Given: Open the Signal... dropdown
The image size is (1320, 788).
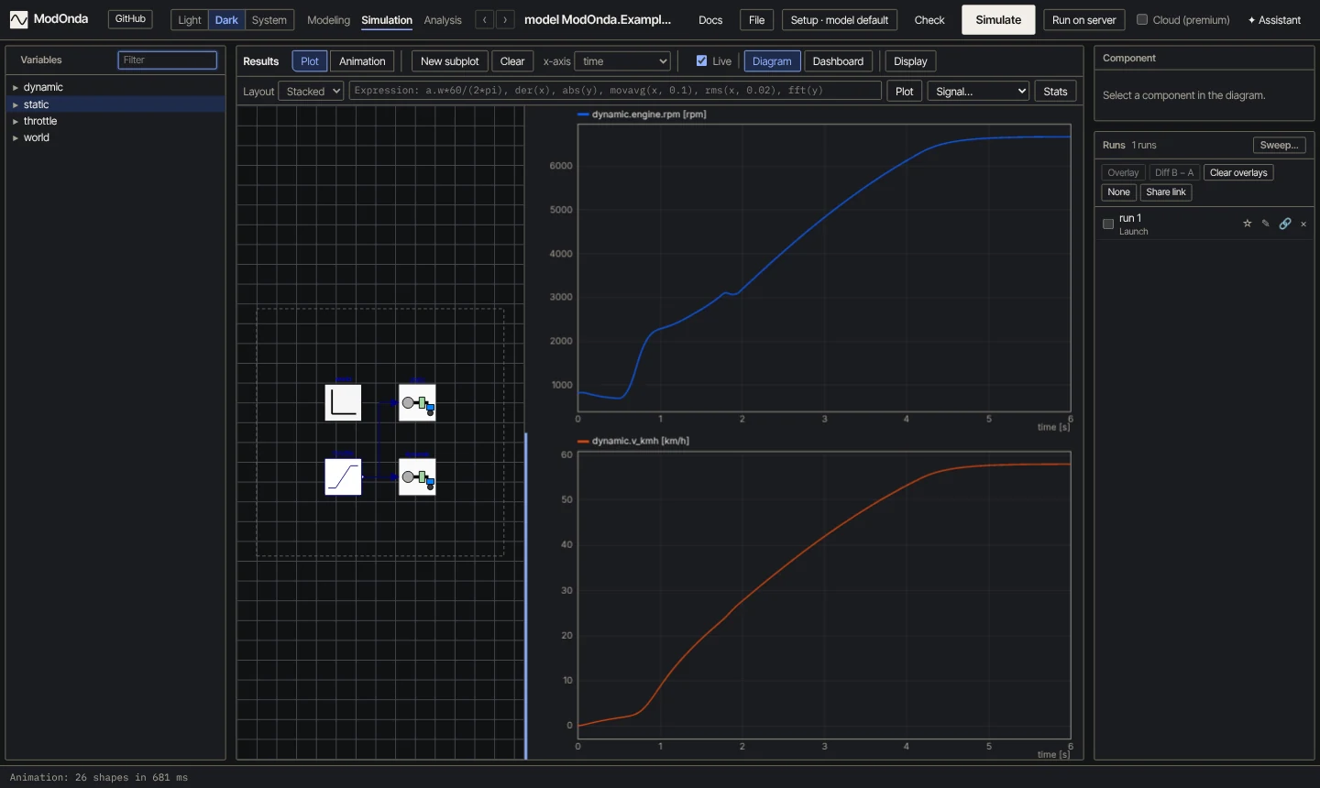Looking at the screenshot, I should (x=978, y=92).
